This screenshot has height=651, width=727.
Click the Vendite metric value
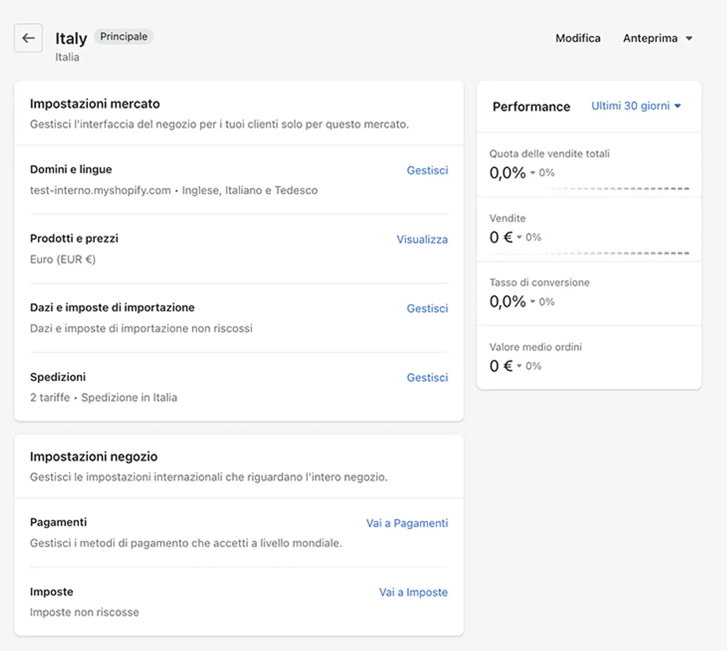(501, 237)
